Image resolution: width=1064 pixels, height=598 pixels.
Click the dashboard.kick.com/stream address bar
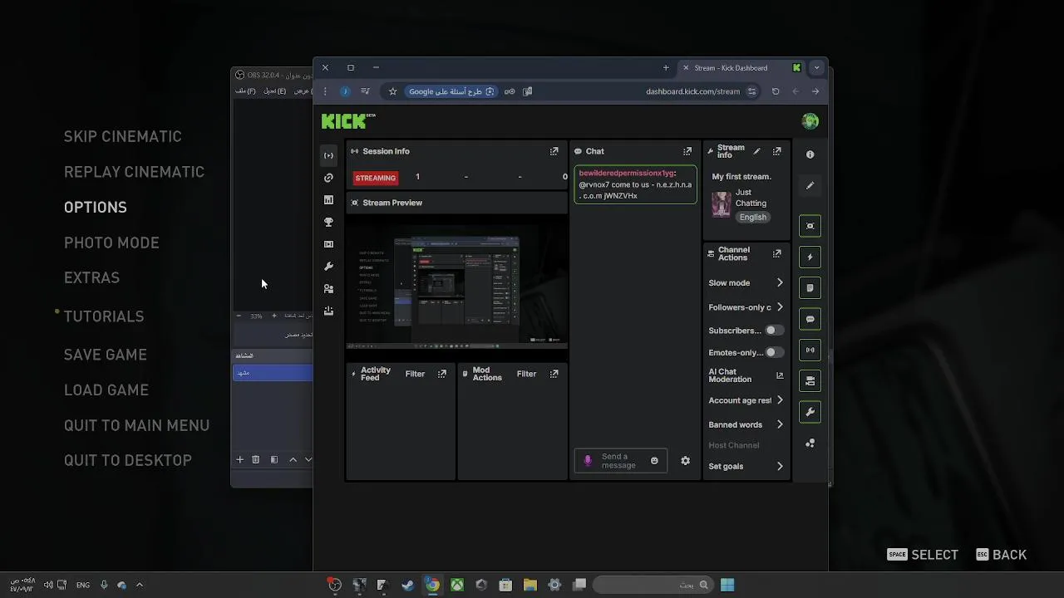click(692, 91)
